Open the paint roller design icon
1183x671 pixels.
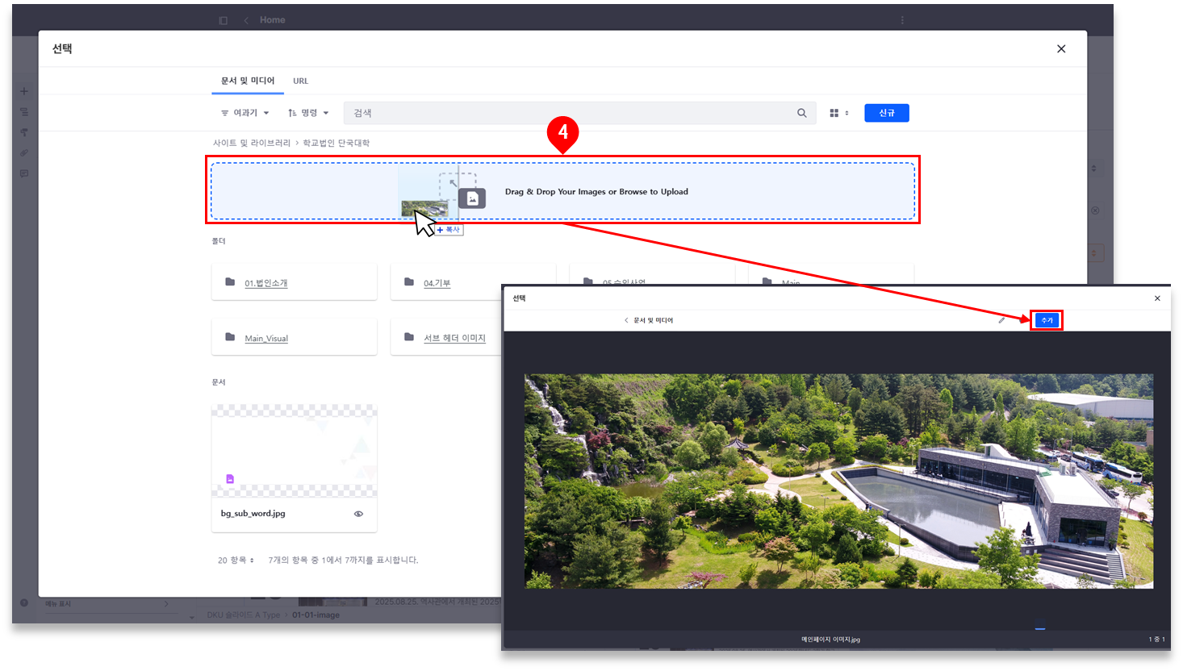click(x=24, y=132)
